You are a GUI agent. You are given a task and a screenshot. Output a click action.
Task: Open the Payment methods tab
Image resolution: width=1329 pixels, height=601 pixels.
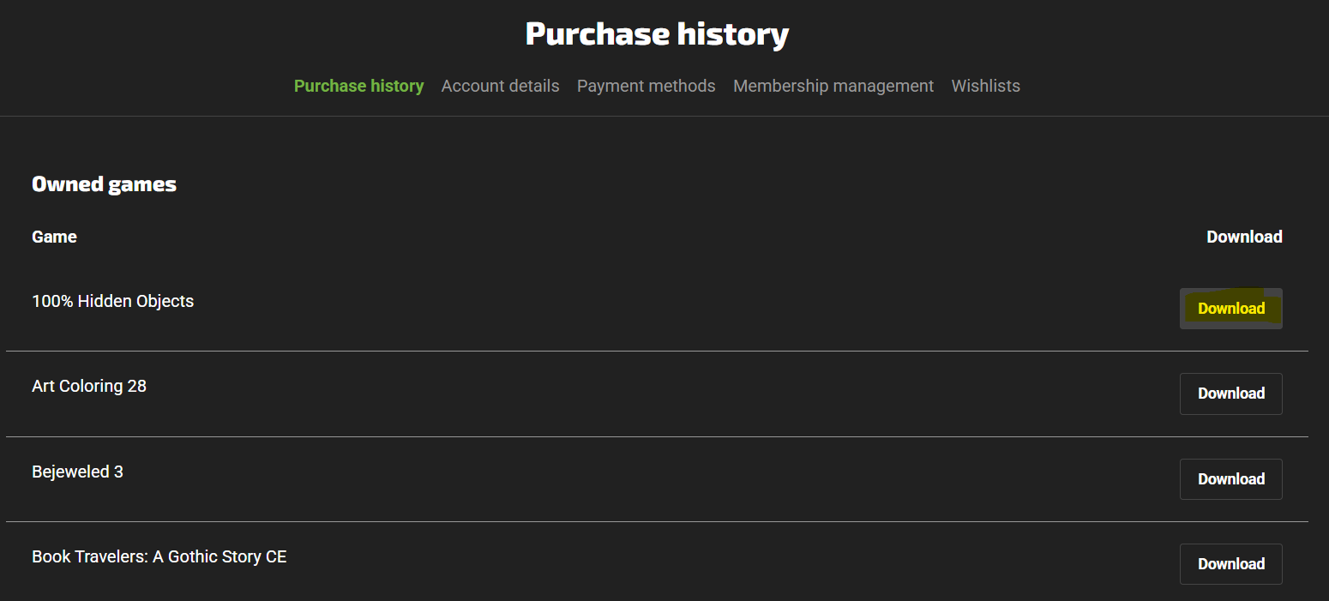click(x=646, y=86)
